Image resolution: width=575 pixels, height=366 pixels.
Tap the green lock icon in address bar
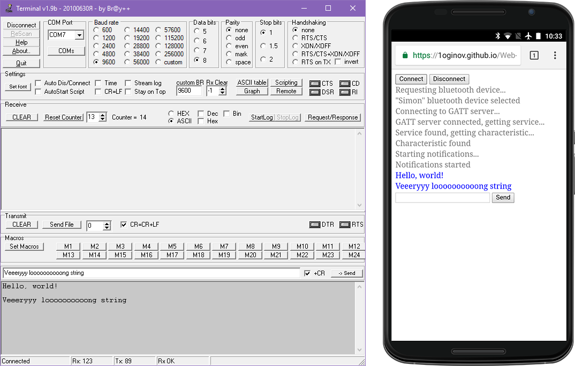405,55
